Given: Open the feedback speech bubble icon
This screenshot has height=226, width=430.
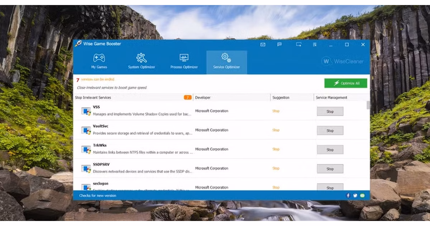Looking at the screenshot, I should [x=279, y=44].
